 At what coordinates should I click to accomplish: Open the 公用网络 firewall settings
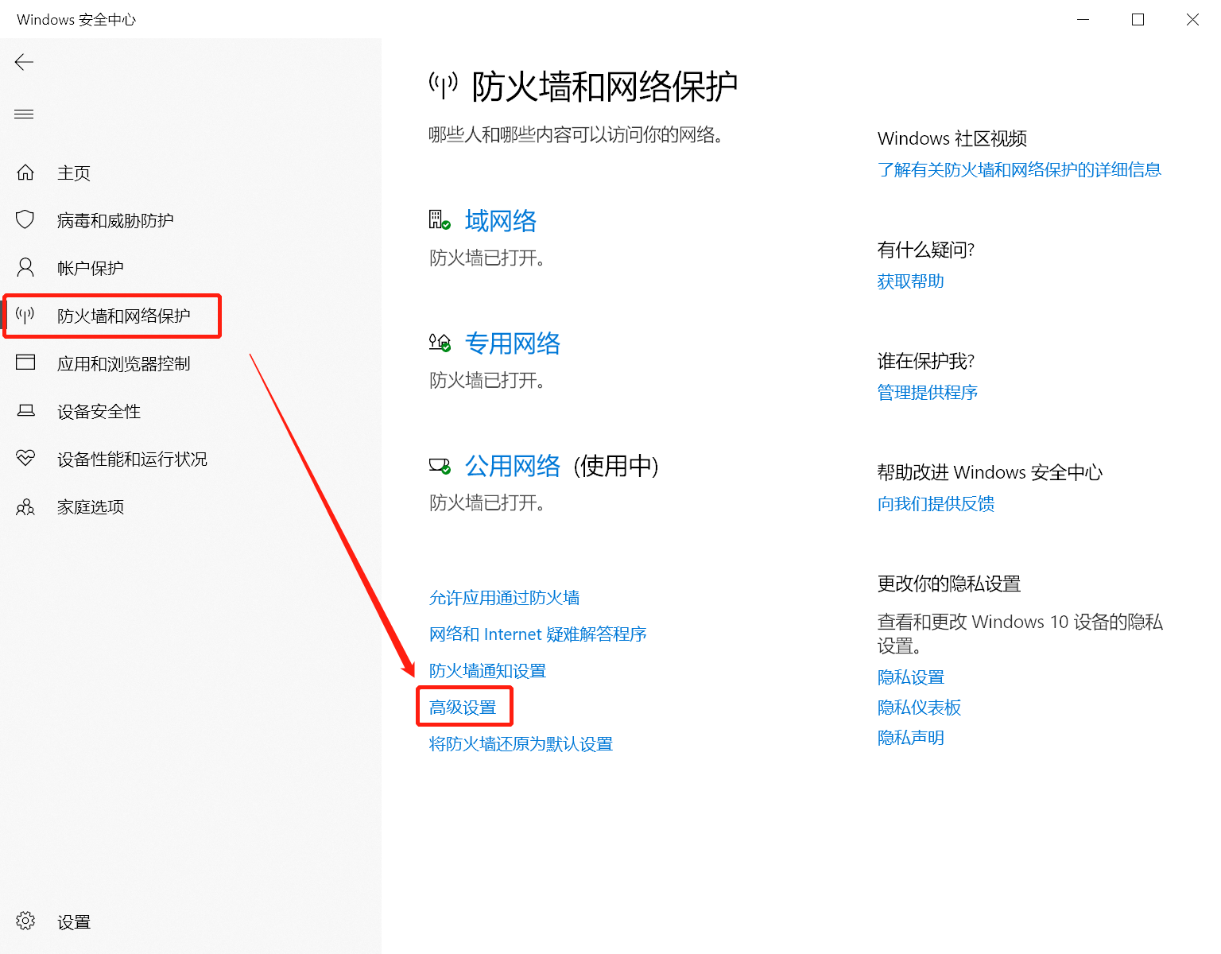pos(512,466)
